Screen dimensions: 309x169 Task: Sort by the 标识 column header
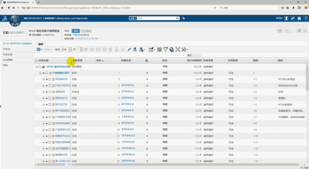(100, 61)
